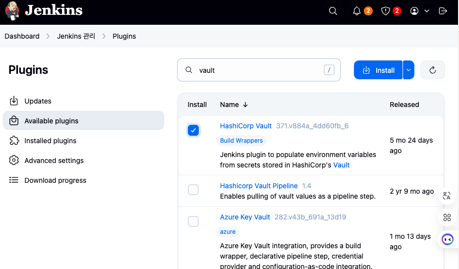The height and width of the screenshot is (269, 459).
Task: Click version 371.v884a_4dd60fb_6 text
Action: coord(312,126)
